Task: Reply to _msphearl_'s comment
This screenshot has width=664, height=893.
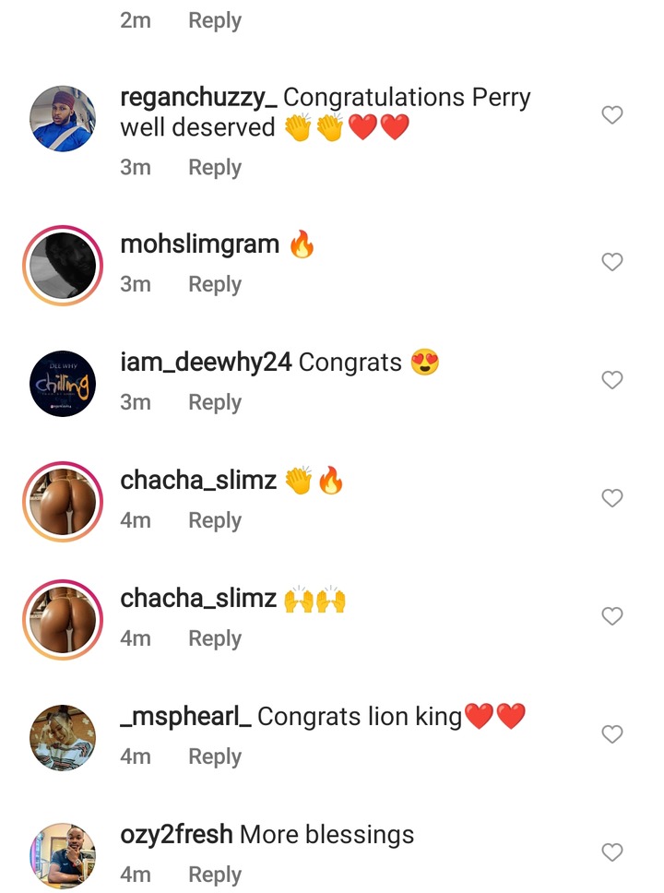Action: (x=215, y=756)
